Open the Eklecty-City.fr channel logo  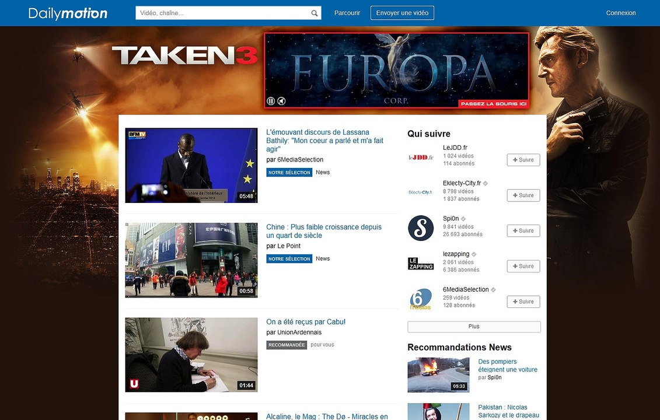click(x=421, y=192)
